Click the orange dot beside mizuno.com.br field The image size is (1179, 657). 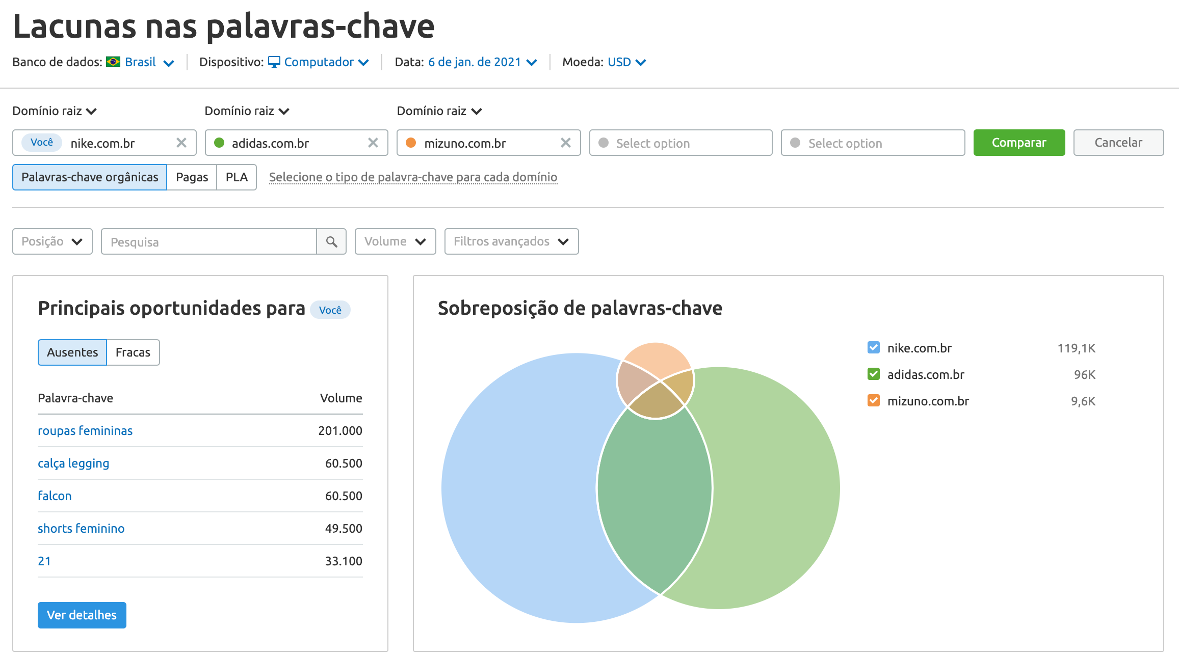[410, 143]
